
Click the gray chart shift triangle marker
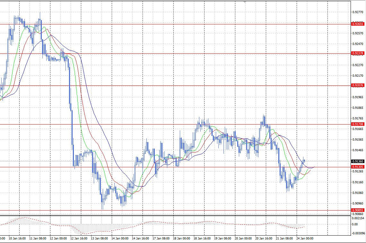pos(245,2)
